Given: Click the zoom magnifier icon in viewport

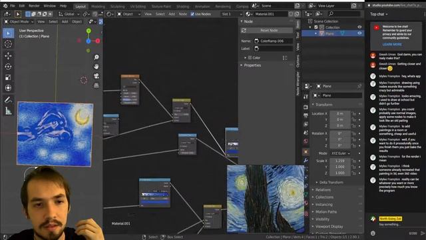Looking at the screenshot, I should (96, 57).
